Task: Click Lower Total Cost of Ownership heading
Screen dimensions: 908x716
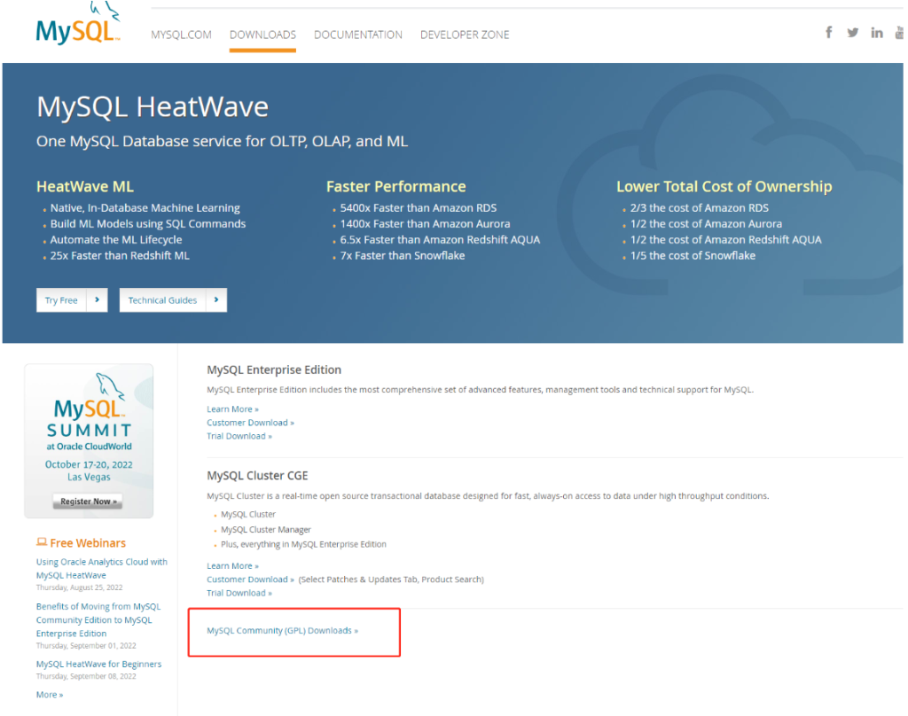Action: [724, 186]
